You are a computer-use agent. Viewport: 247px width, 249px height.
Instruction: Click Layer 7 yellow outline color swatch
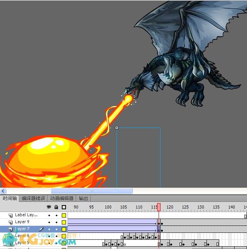[x=64, y=229]
